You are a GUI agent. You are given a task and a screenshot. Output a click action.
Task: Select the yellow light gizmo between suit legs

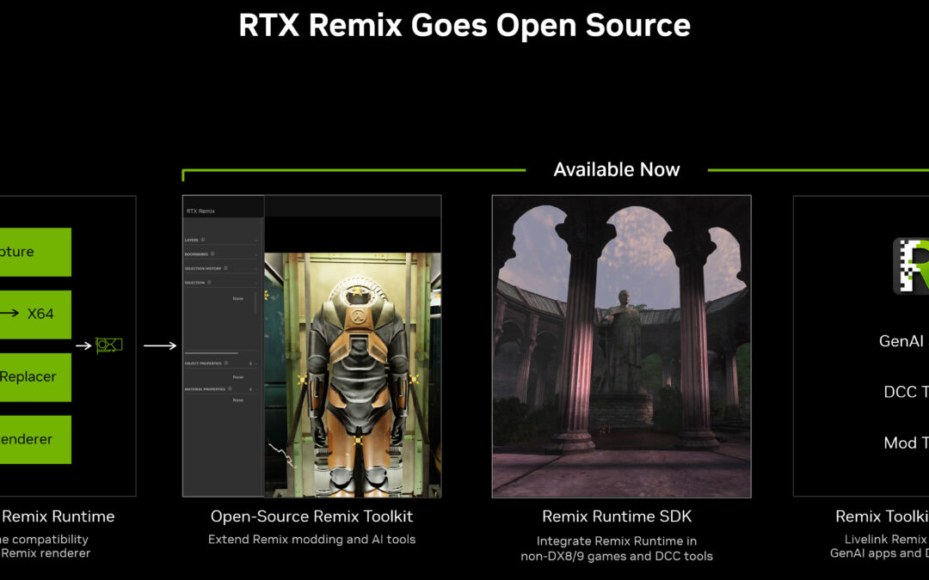click(357, 441)
